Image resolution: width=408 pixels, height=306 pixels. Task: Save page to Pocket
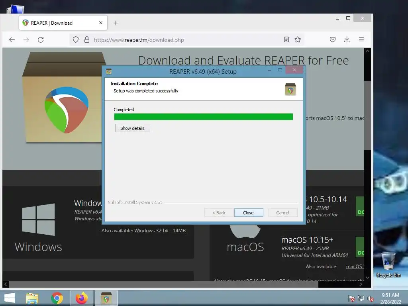click(x=333, y=39)
